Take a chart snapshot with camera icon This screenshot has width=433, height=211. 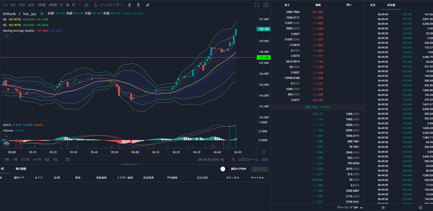(266, 5)
